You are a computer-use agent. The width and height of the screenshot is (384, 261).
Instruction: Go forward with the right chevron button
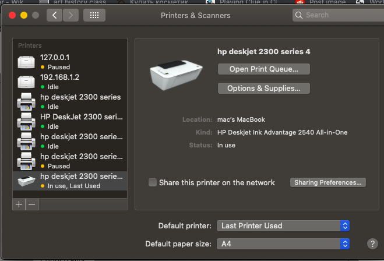(71, 15)
